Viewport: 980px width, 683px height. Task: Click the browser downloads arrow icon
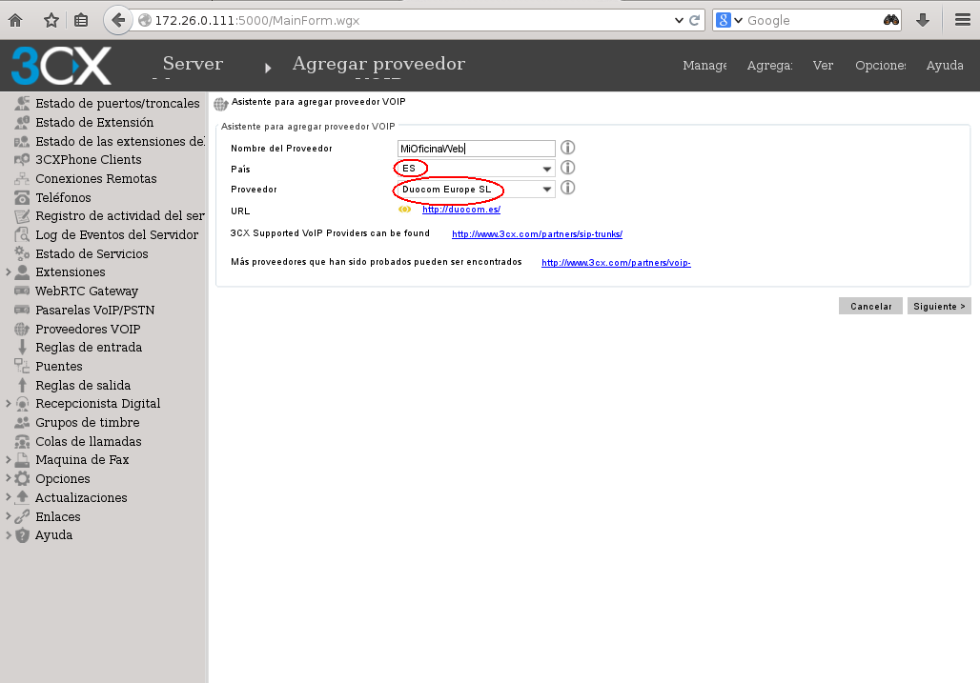(x=923, y=20)
